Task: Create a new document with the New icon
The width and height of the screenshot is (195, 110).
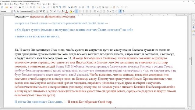Action: pyautogui.click(x=2, y=7)
